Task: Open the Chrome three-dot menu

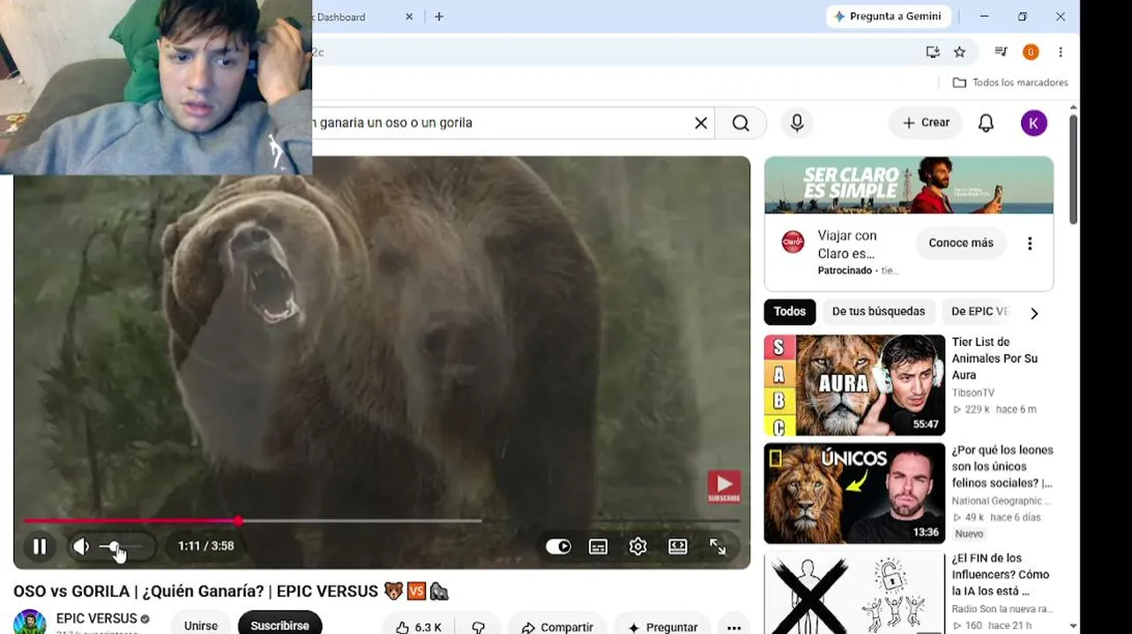Action: point(1061,52)
